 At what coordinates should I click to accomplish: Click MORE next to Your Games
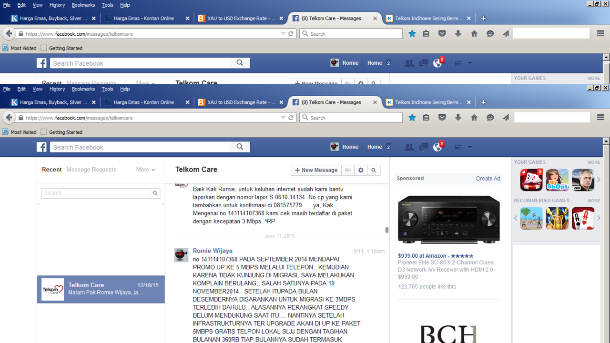(594, 162)
